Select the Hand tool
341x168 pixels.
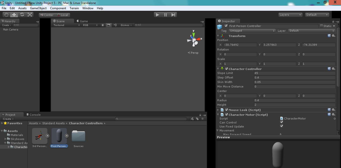(x=6, y=15)
